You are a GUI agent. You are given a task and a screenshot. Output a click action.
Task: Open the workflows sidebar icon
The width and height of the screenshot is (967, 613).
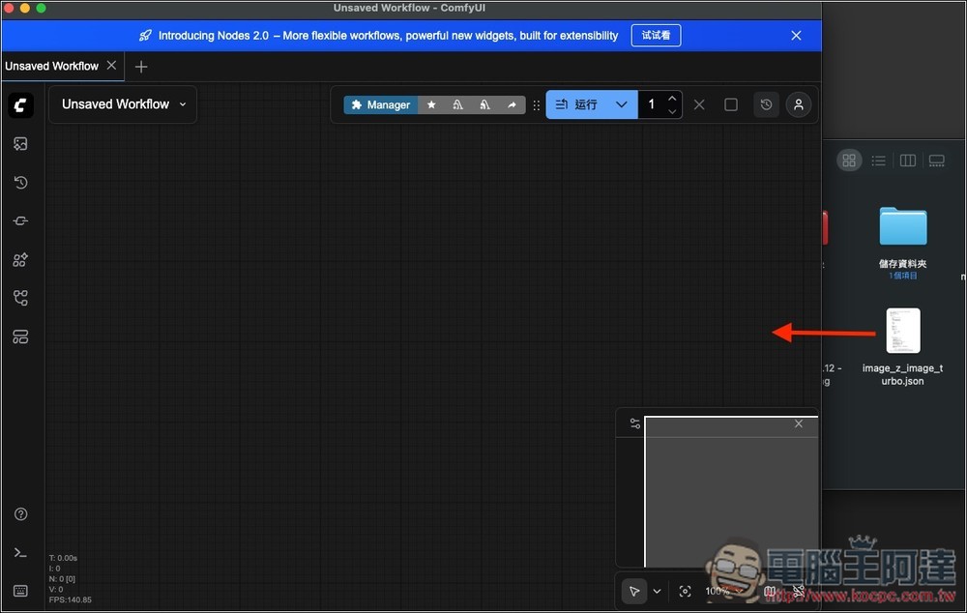tap(21, 298)
